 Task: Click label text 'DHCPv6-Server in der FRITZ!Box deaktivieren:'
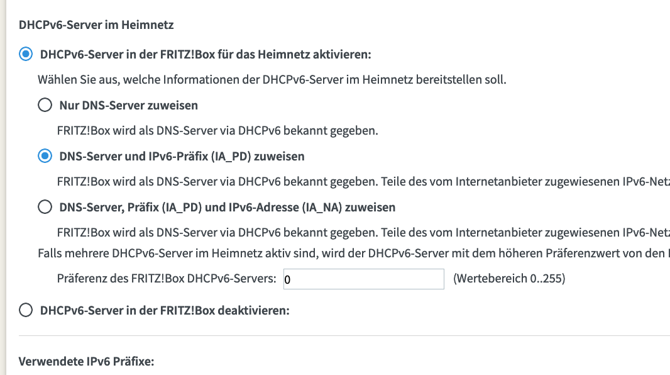pyautogui.click(x=165, y=310)
